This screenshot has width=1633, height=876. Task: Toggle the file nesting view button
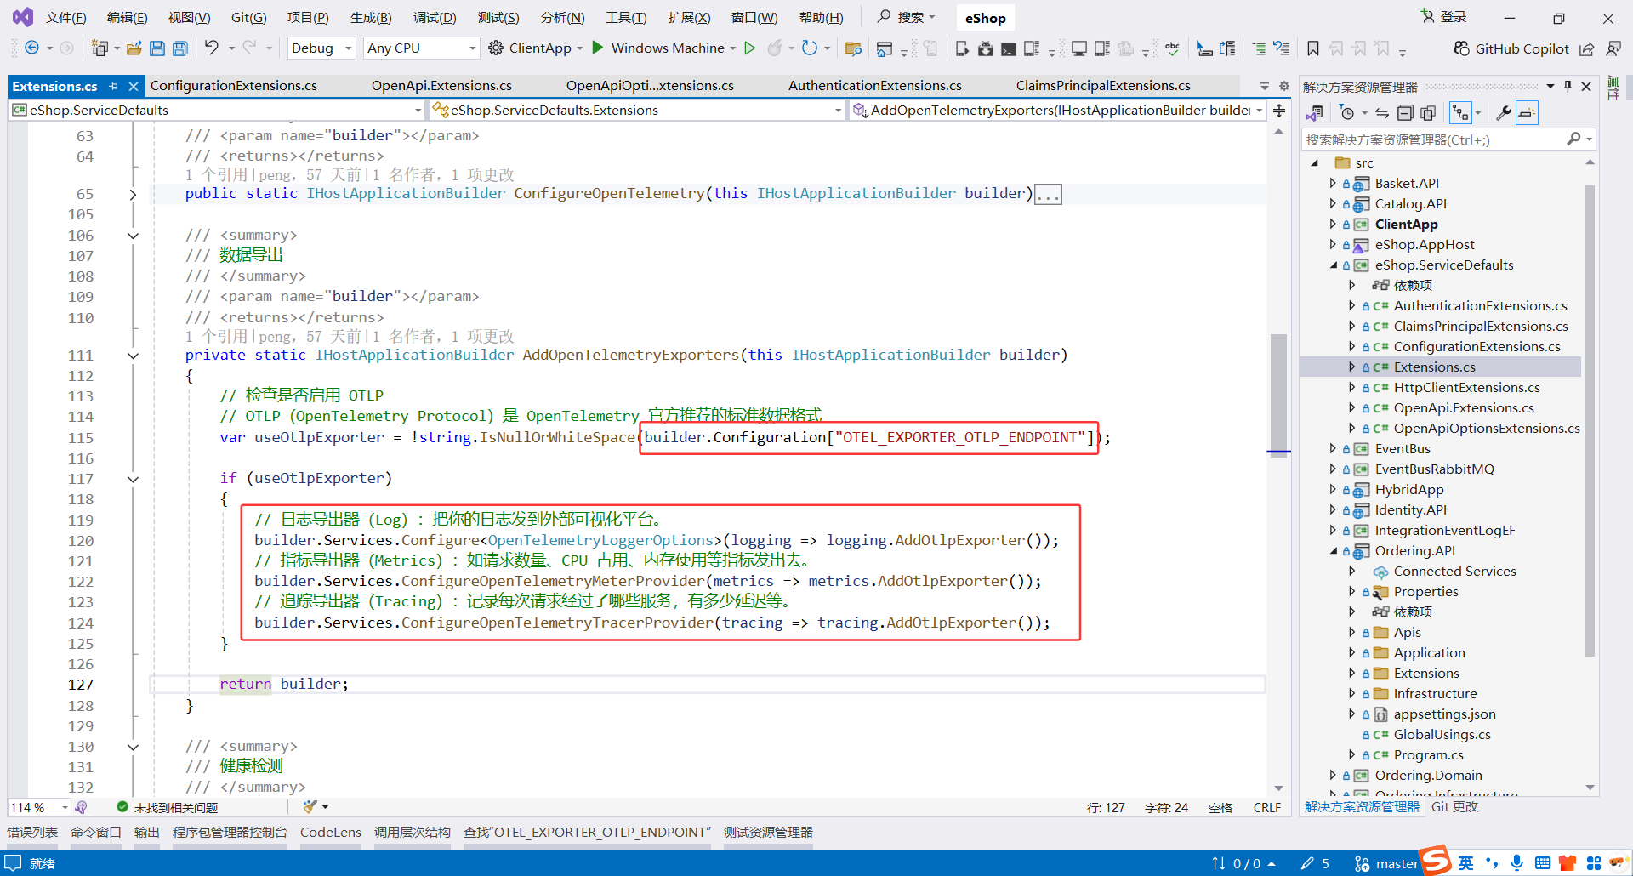[x=1460, y=113]
